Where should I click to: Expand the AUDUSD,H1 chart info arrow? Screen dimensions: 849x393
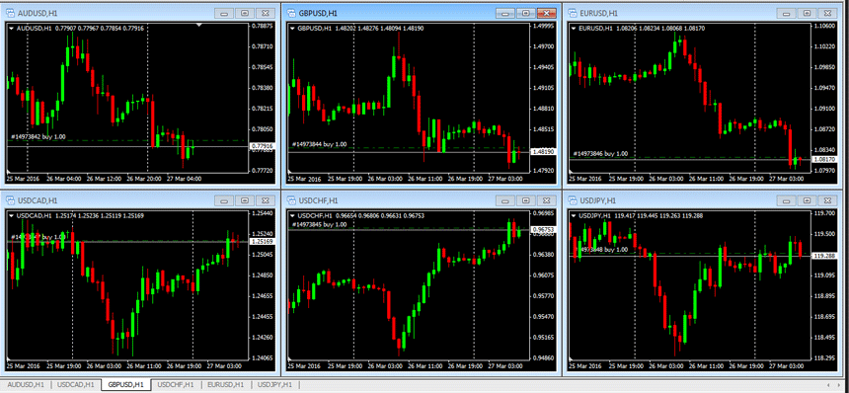tap(12, 29)
